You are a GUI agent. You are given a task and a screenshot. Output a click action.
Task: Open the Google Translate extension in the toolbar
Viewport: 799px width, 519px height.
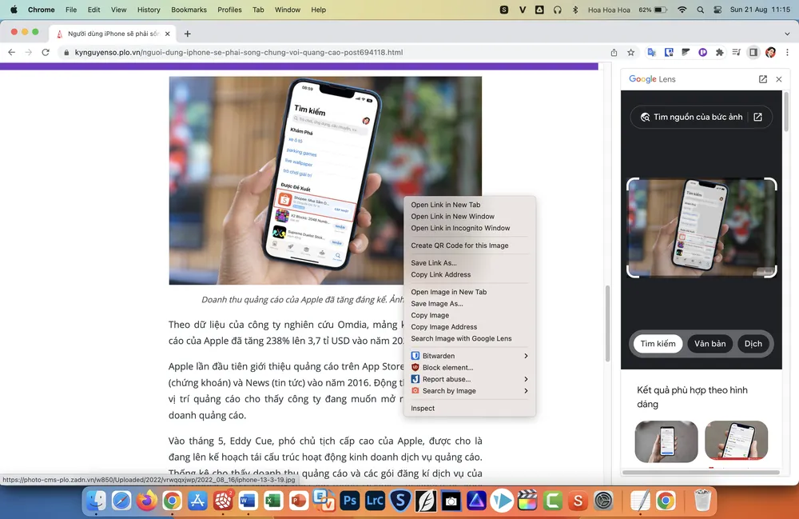coord(652,51)
